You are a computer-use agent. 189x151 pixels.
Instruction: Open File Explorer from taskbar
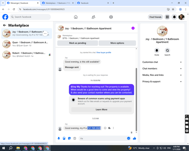[18, 148]
